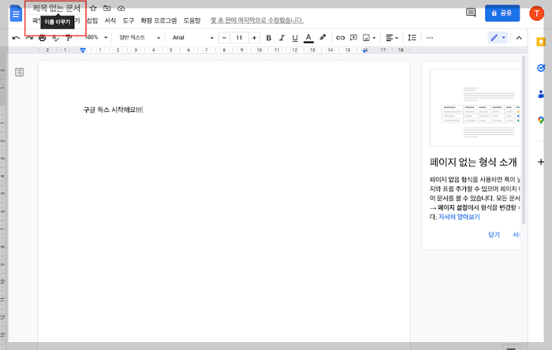Viewport: 552px width, 350px height.
Task: Open the text alignment dropdown
Action: point(391,38)
